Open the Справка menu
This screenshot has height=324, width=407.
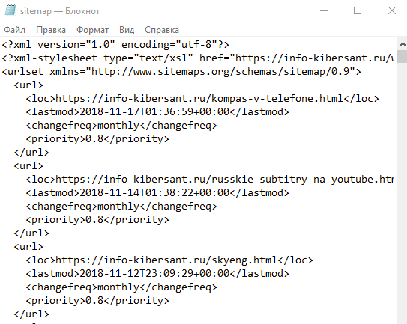pos(162,30)
